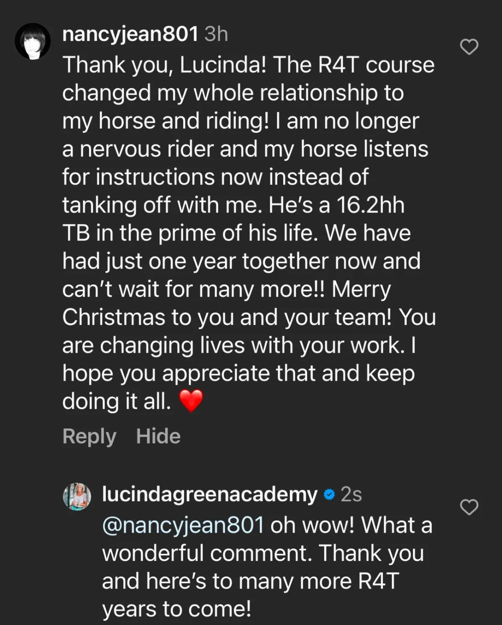The width and height of the screenshot is (502, 625).
Task: Reply to nancyjean801's comment
Action: click(x=89, y=436)
